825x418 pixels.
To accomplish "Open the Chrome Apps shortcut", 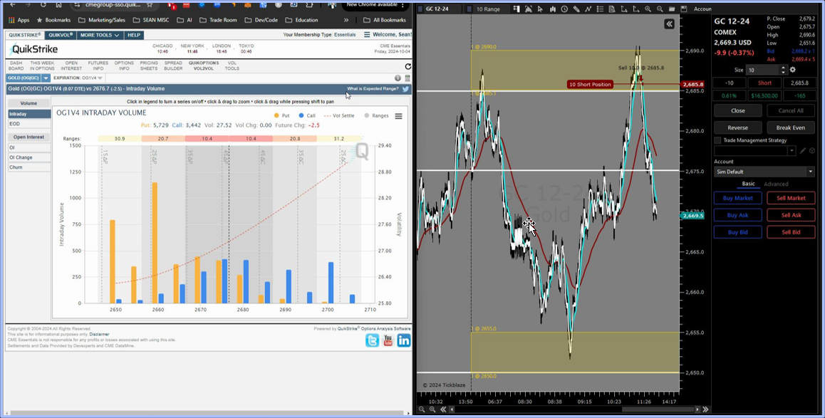I will (x=19, y=20).
